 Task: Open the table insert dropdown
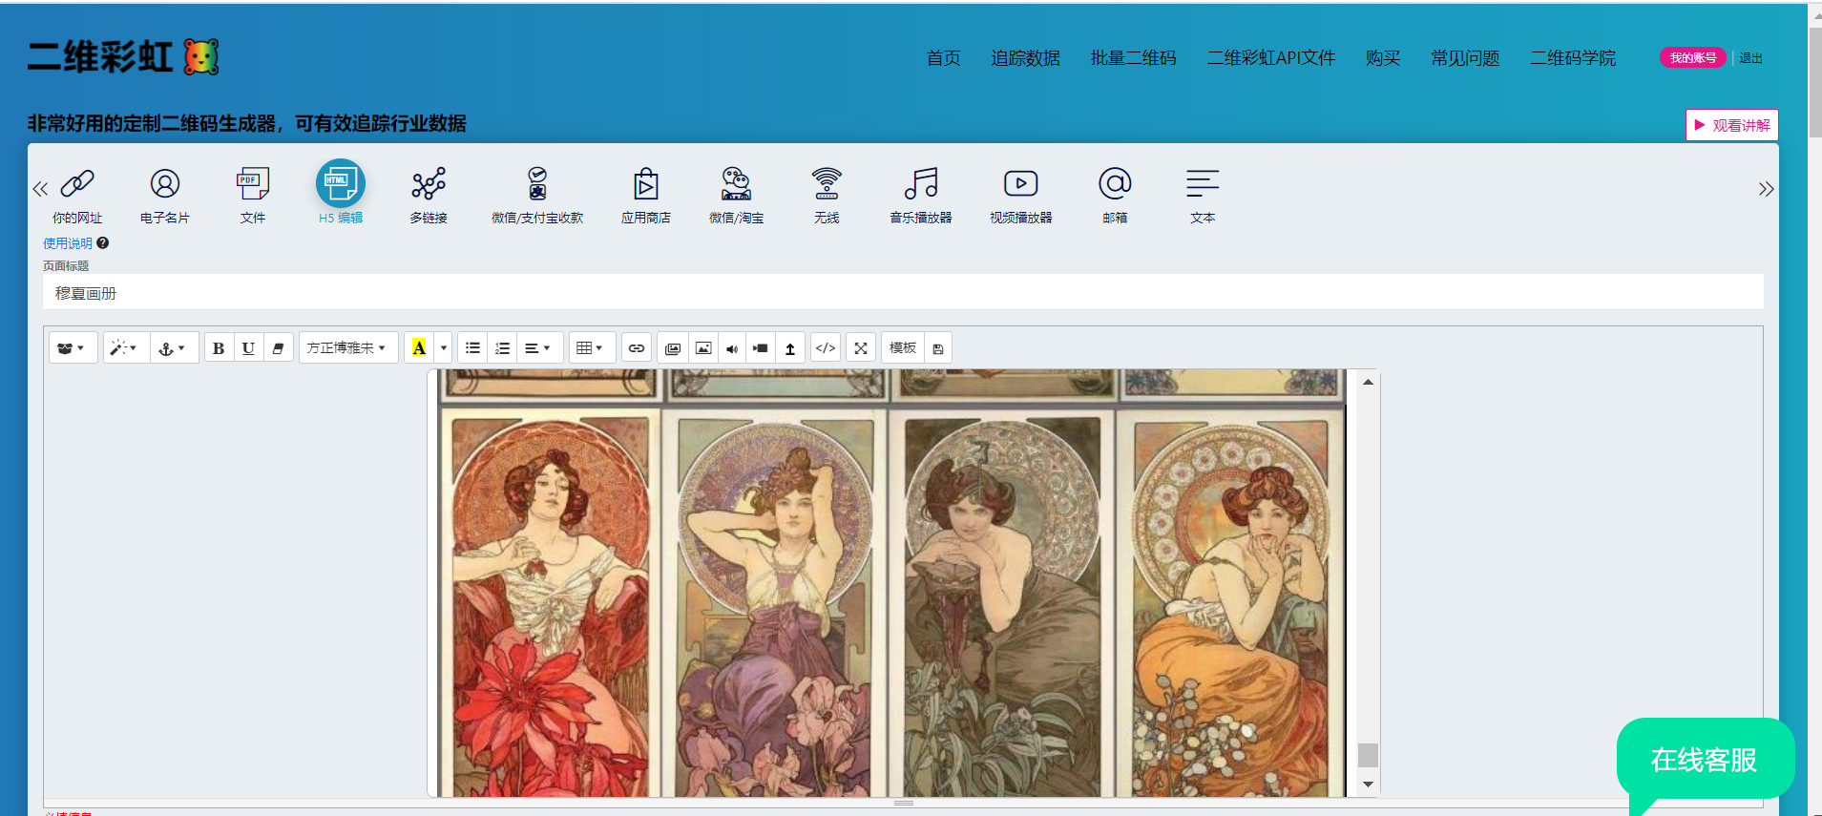(592, 348)
